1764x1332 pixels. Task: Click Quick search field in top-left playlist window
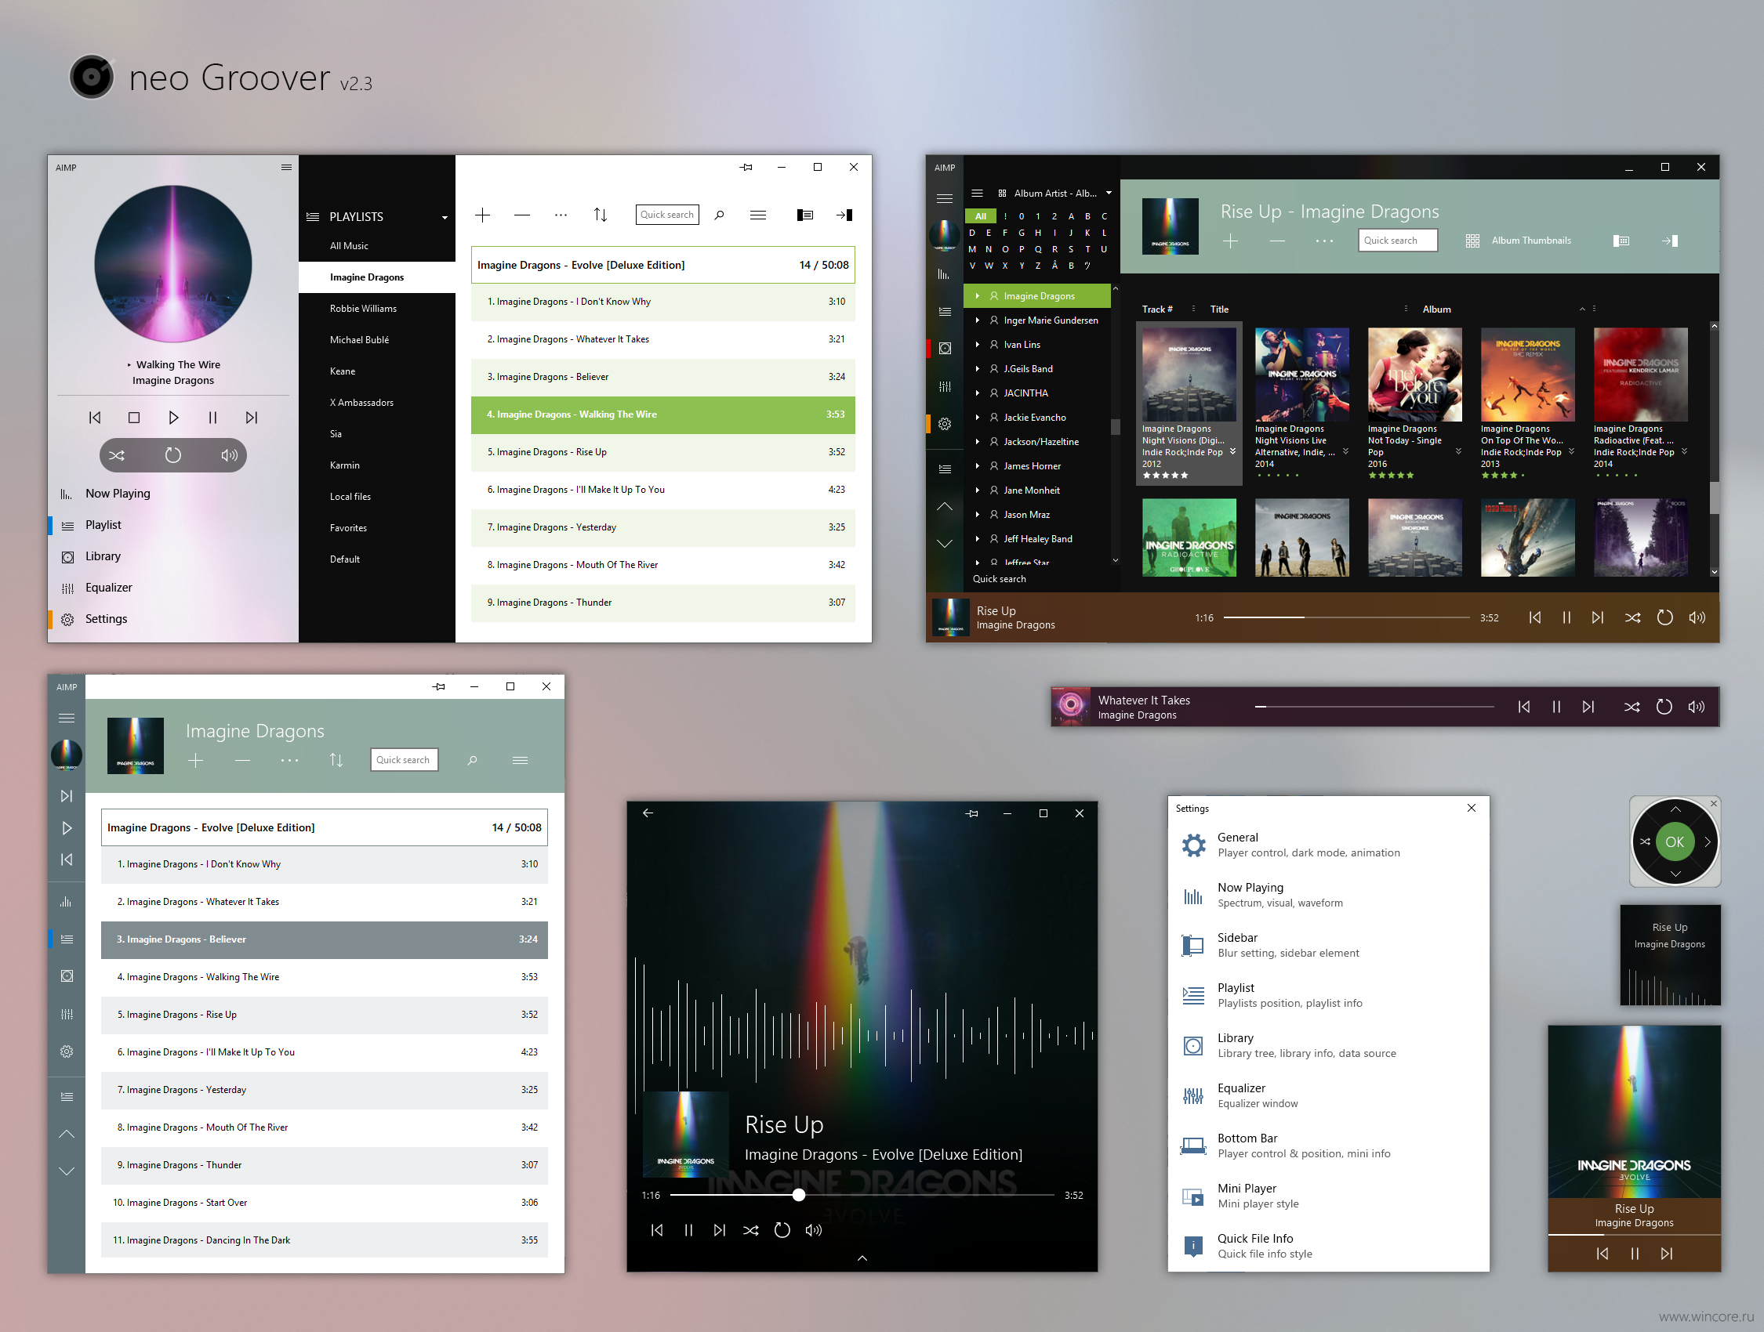pos(667,215)
